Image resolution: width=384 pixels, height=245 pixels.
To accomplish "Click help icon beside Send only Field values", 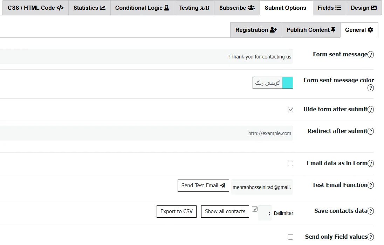I will coord(371,237).
